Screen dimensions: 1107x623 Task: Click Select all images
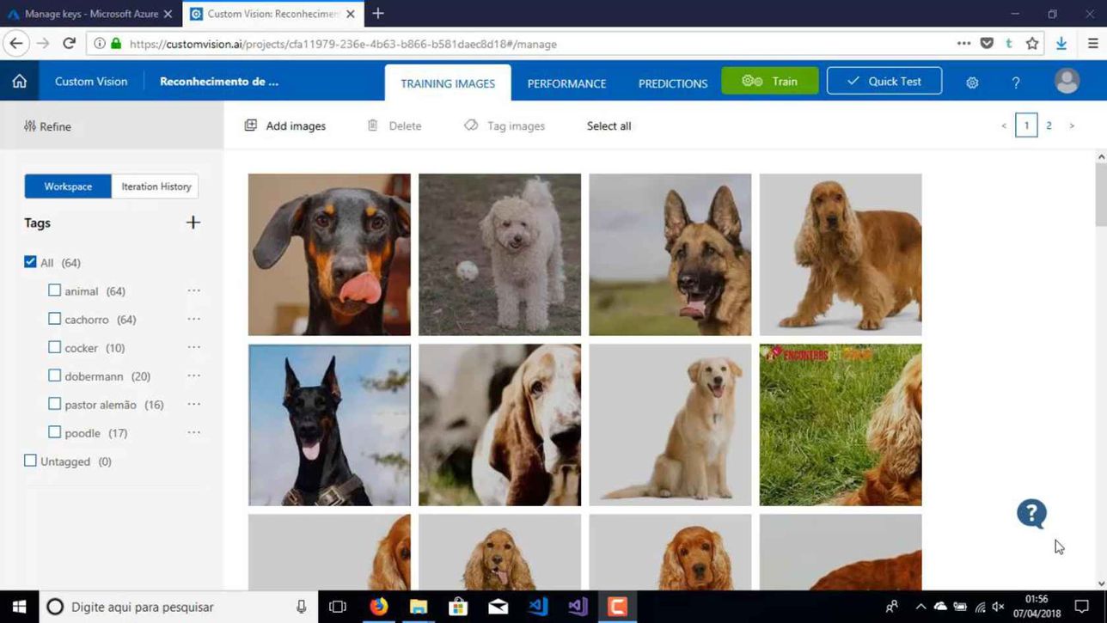tap(609, 126)
